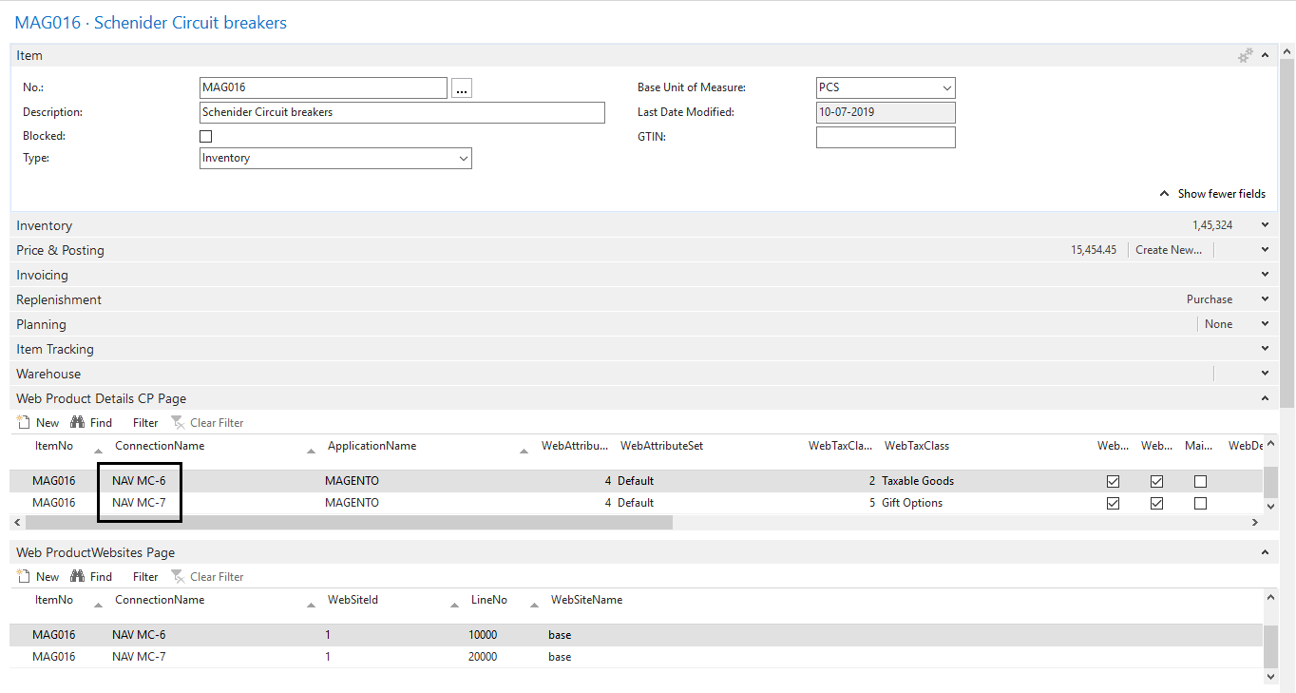Expand the Price & Posting section chevron
1296x693 pixels.
click(1265, 250)
